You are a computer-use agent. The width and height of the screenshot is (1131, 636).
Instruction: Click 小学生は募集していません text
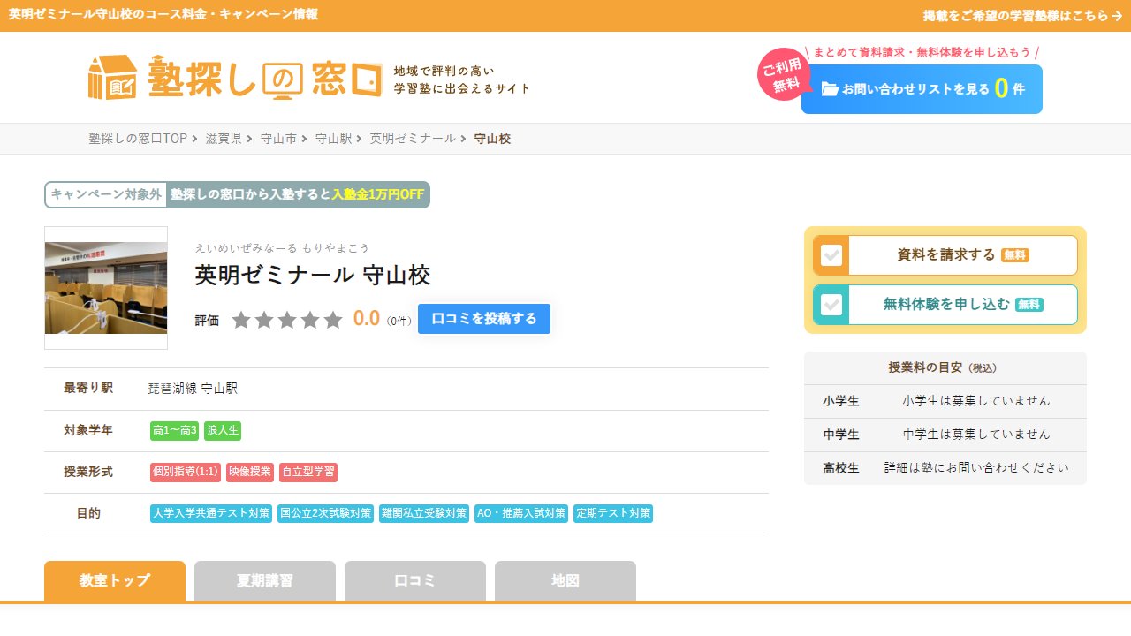click(x=976, y=401)
